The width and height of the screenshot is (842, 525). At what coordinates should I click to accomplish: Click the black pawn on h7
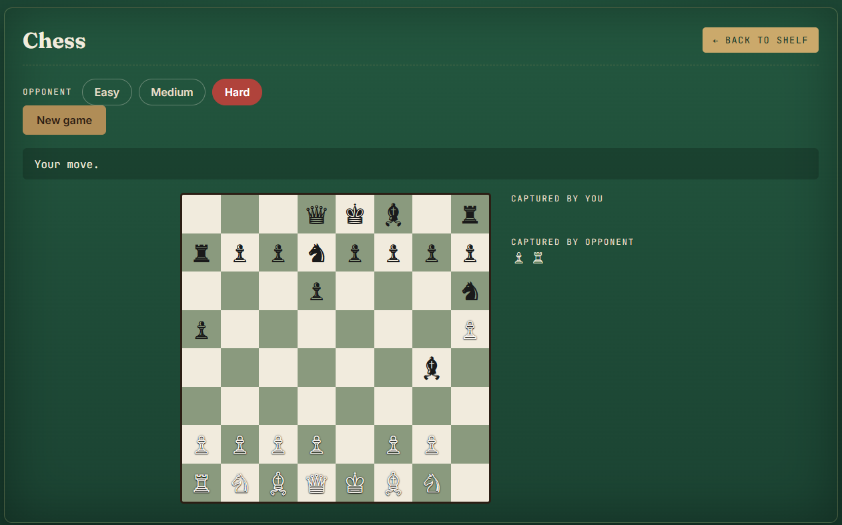click(x=470, y=253)
